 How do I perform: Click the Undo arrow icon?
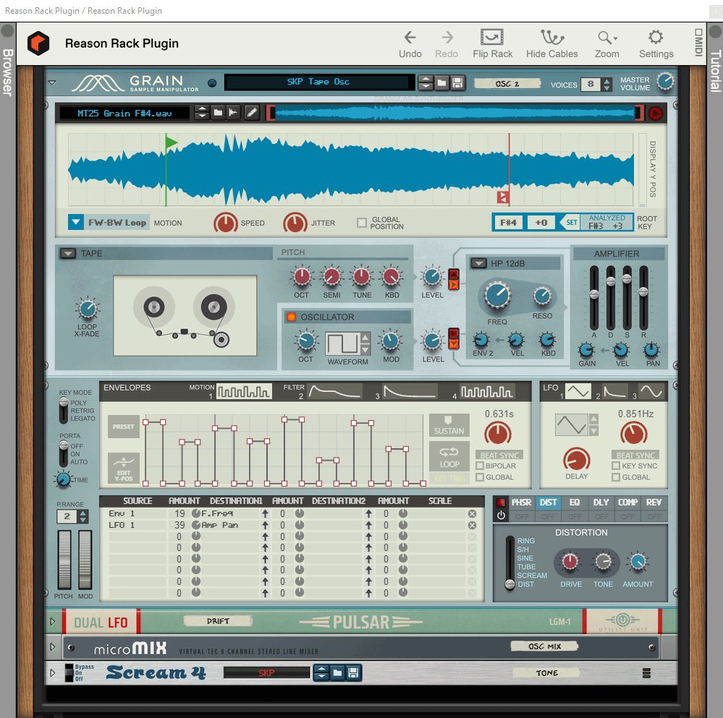[410, 38]
